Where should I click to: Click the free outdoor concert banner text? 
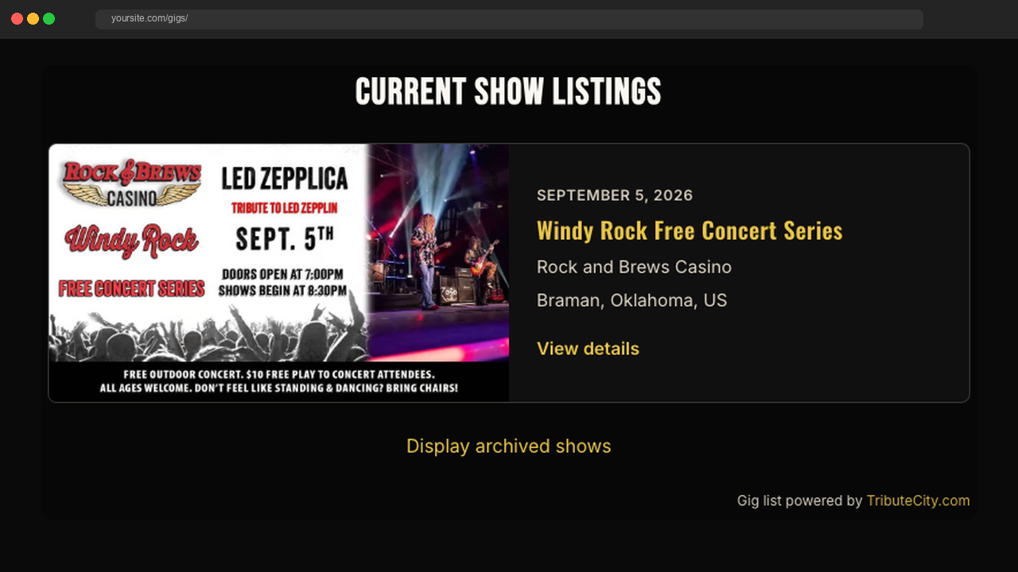pos(278,381)
